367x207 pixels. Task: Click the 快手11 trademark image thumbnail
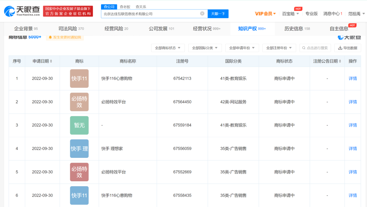click(79, 78)
